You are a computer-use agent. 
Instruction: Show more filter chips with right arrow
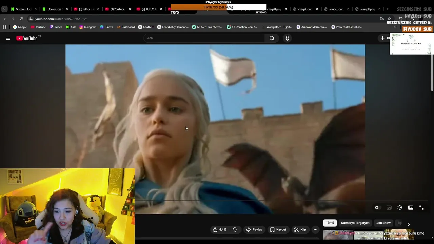click(409, 224)
